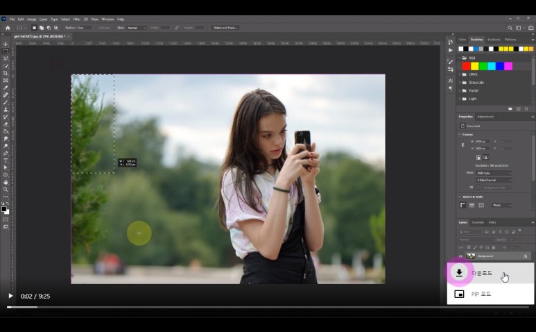The height and width of the screenshot is (332, 536).
Task: Open the Actions panel play icon
Action: 451,50
